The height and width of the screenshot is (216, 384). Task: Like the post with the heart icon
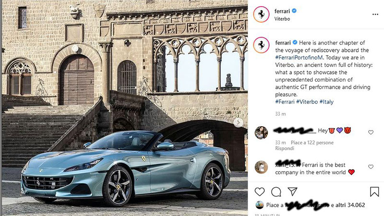point(260,192)
